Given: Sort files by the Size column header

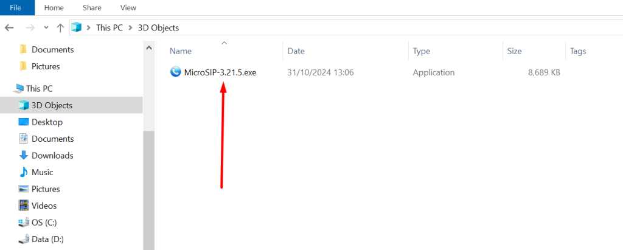Looking at the screenshot, I should pos(514,52).
